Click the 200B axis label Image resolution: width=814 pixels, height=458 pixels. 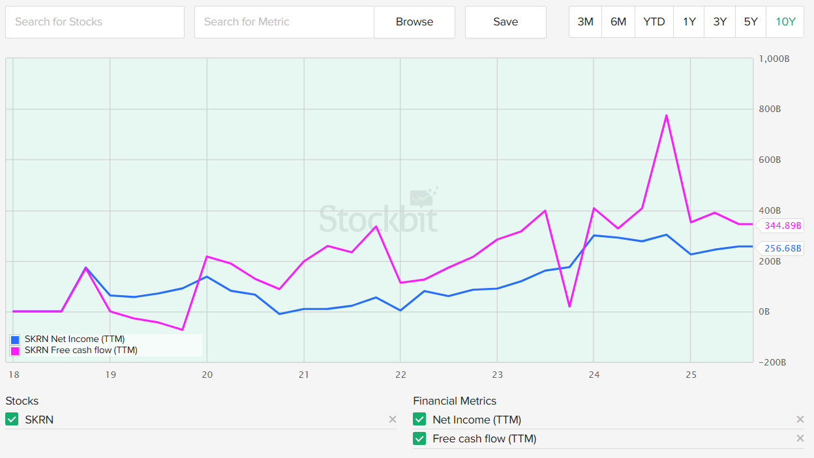click(770, 261)
